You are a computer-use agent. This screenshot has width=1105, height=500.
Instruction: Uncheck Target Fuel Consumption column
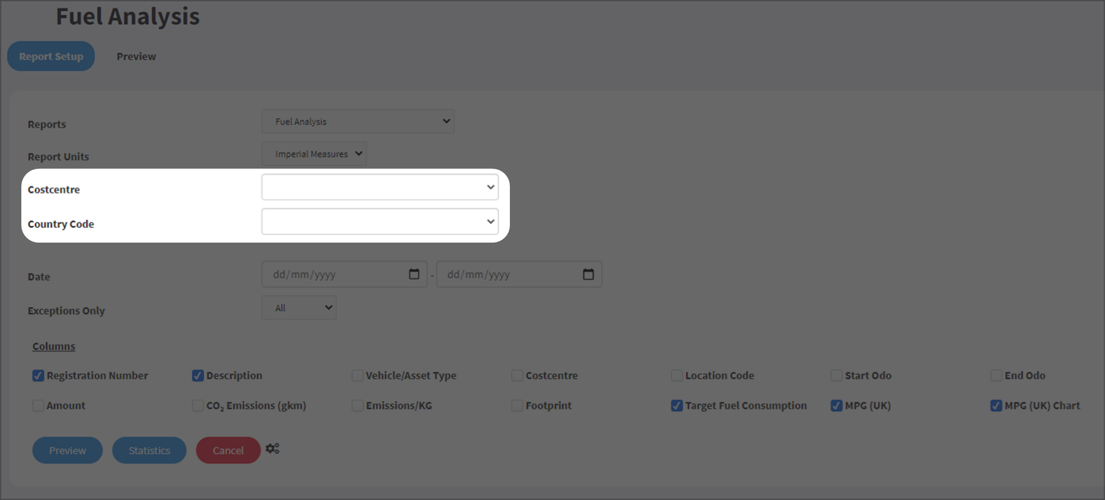(x=677, y=406)
